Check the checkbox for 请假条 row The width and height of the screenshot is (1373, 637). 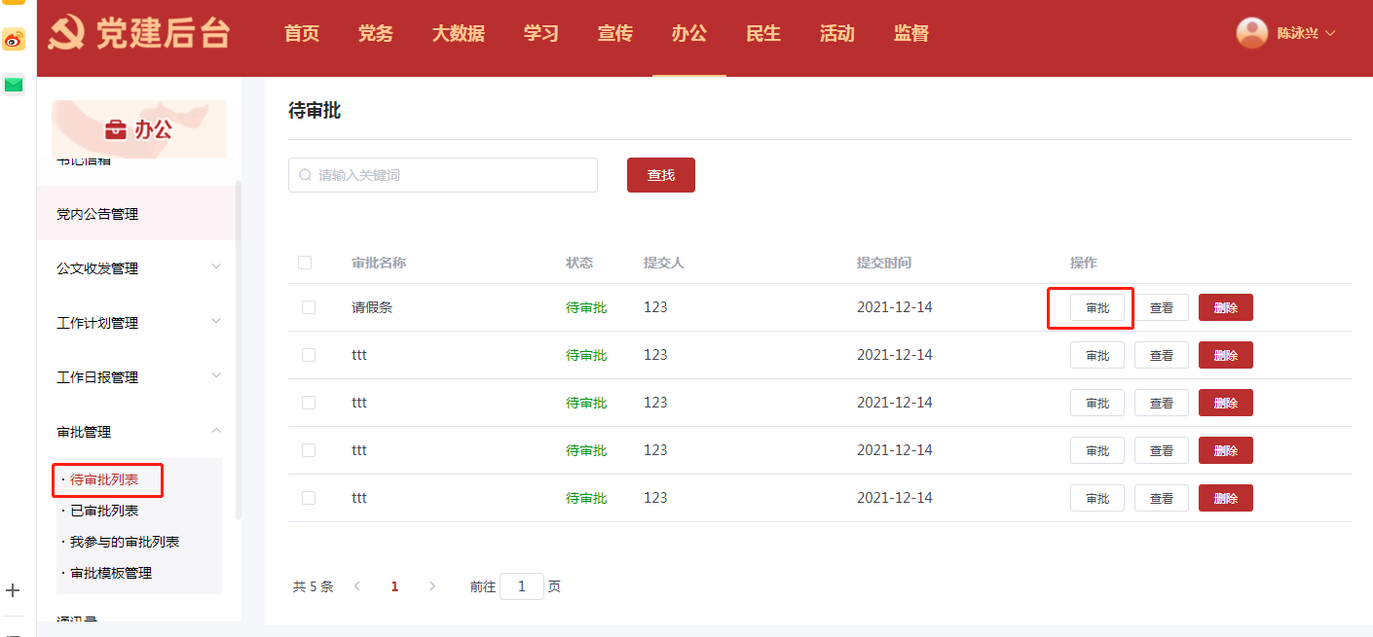coord(309,307)
